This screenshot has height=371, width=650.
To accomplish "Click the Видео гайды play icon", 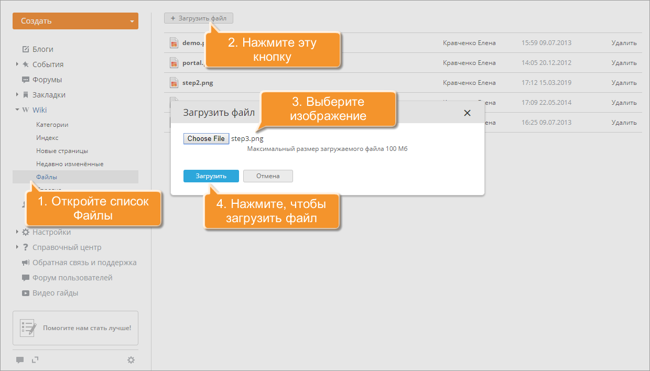I will tap(26, 293).
